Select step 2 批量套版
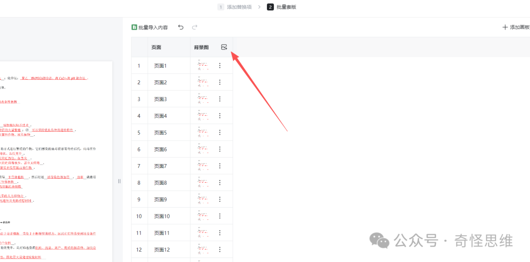Screen dimensions: 530x262 click(x=282, y=7)
